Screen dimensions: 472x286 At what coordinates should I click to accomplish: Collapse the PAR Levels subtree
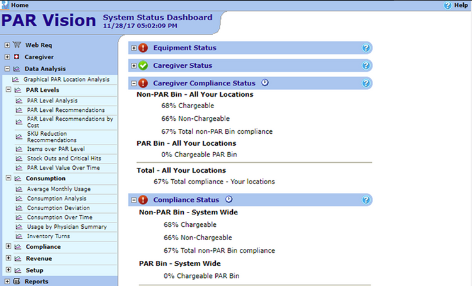tap(8, 89)
